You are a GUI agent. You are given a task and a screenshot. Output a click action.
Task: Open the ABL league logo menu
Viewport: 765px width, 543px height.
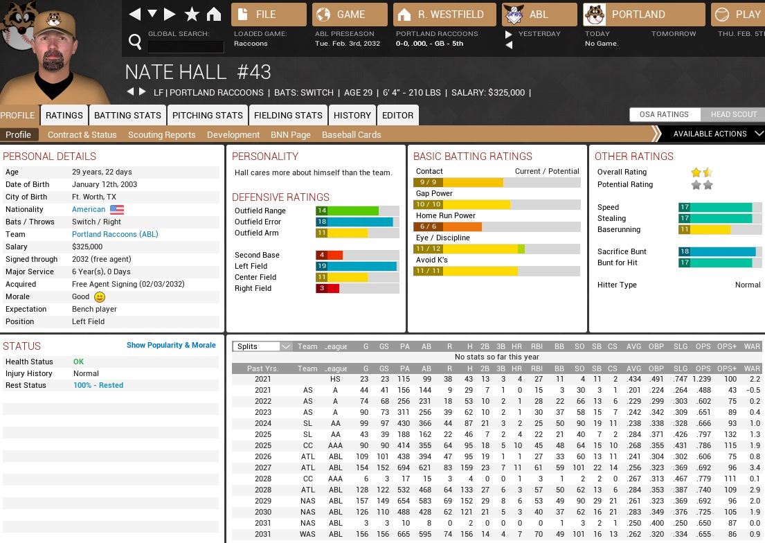(x=514, y=15)
